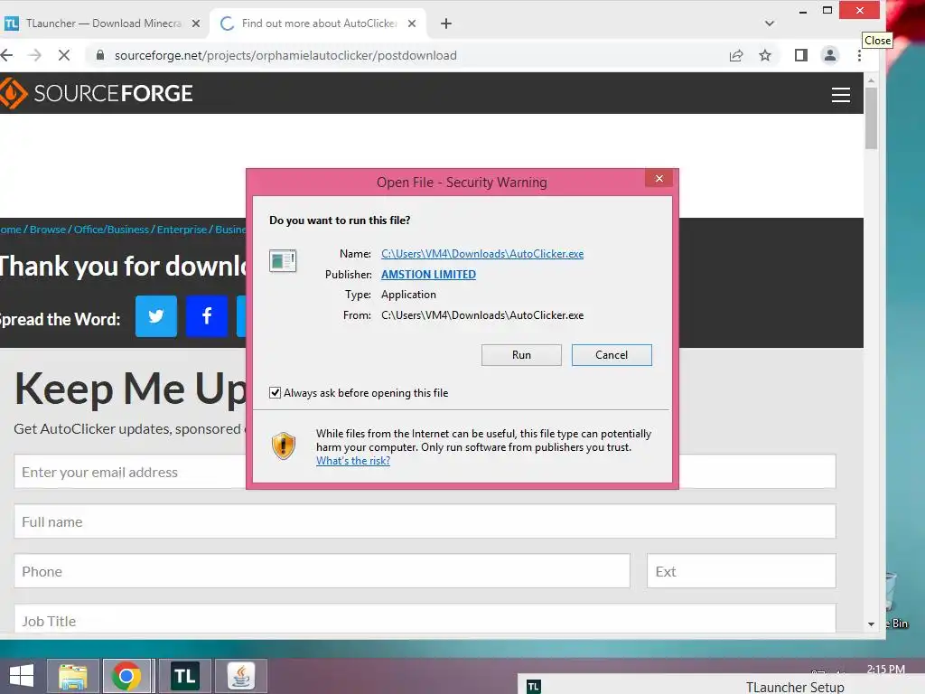Viewport: 925px width, 694px height.
Task: Close the AutoClicker tab
Action: [x=412, y=23]
